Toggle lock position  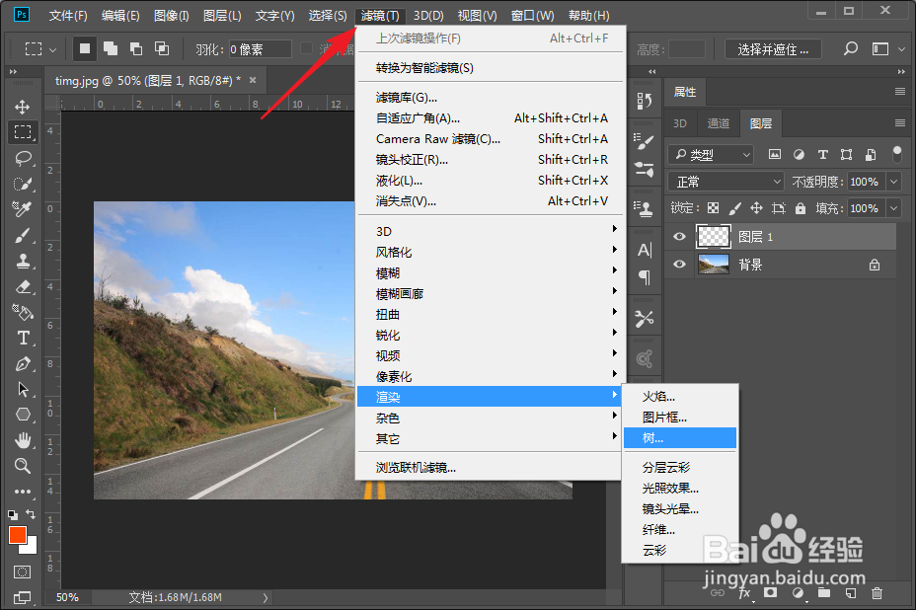(x=756, y=208)
